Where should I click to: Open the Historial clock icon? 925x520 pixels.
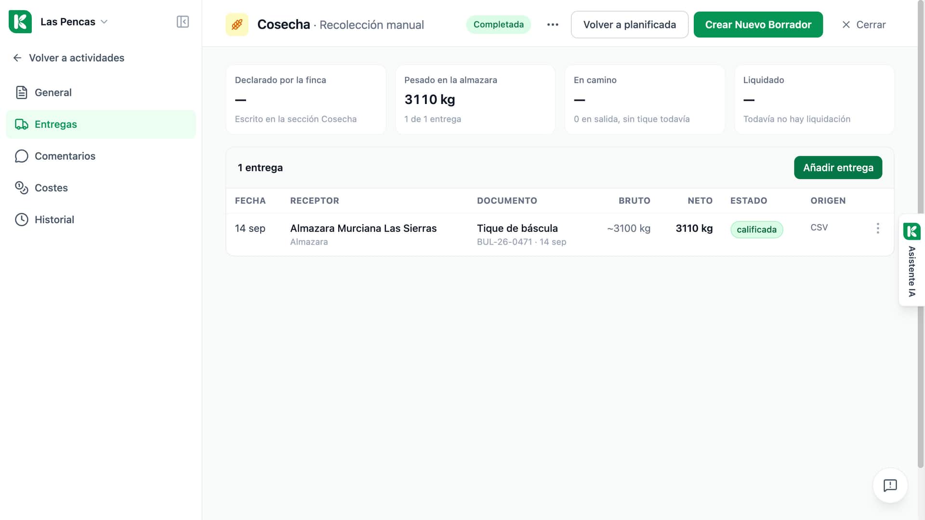point(21,220)
